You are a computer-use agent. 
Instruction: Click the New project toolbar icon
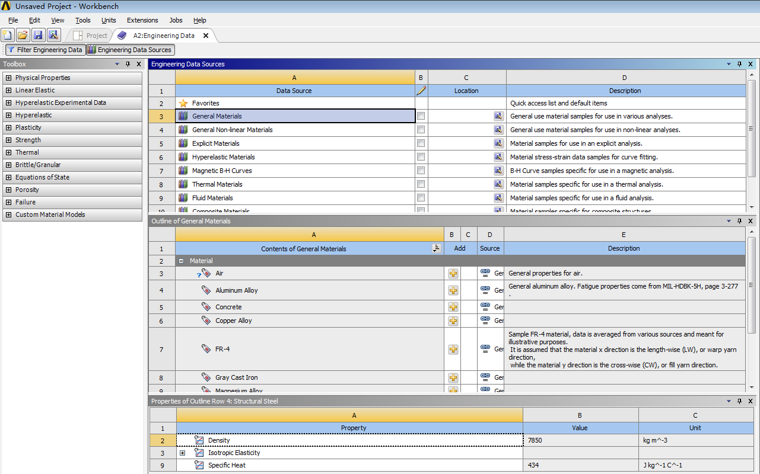7,36
